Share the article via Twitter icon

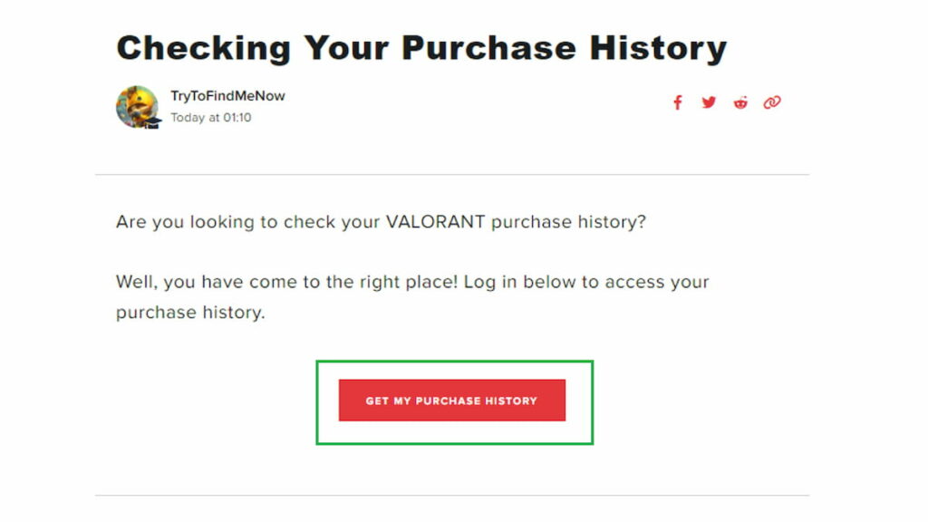pos(709,102)
